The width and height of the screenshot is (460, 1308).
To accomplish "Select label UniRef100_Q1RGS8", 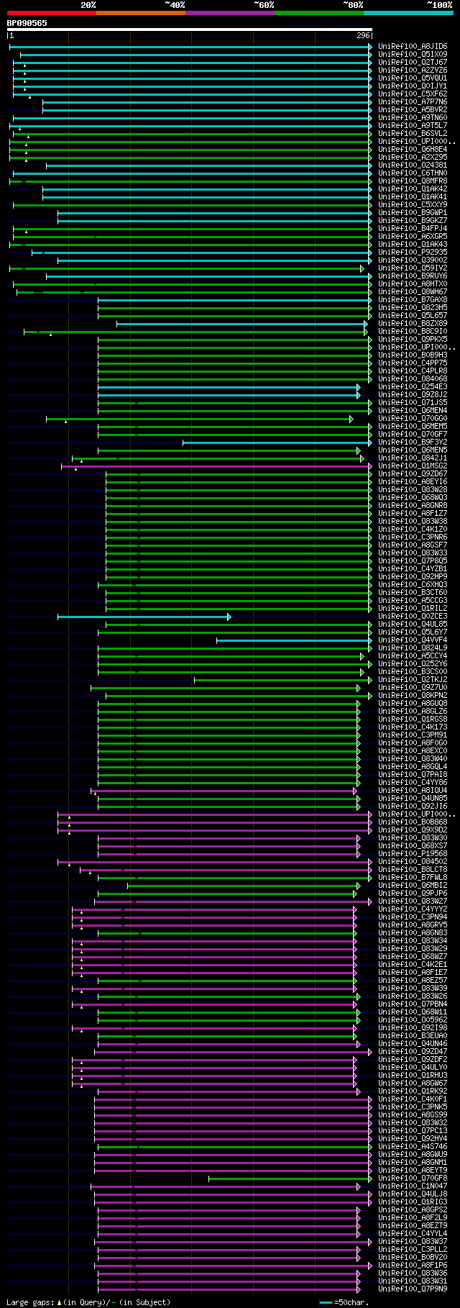I will click(413, 719).
